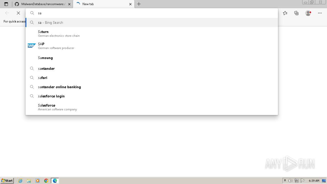Choose 'sa - Bing Search' suggestion
The width and height of the screenshot is (327, 184).
[152, 22]
